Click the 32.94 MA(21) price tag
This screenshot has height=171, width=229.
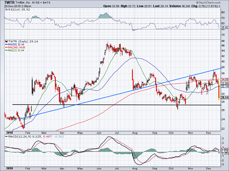point(224,83)
